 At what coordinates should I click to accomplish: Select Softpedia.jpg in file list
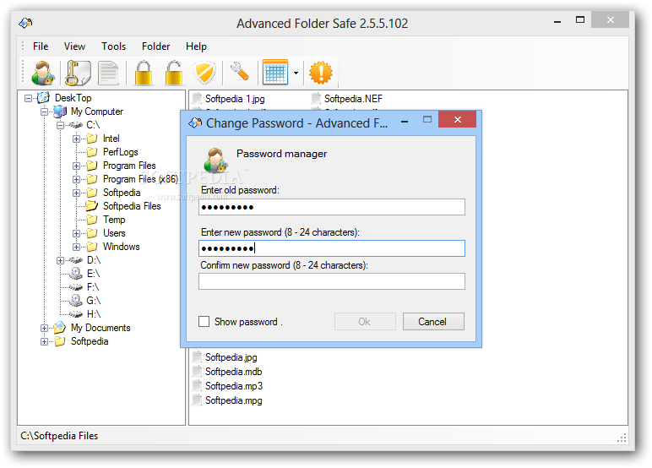pos(231,357)
